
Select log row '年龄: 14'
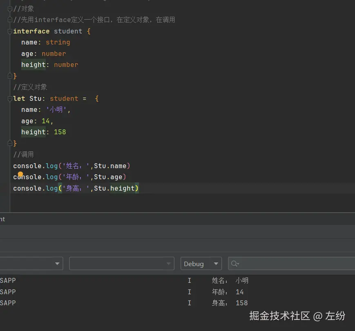tap(177, 292)
